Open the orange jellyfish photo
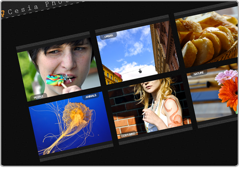239x172 pixels. coord(70,123)
